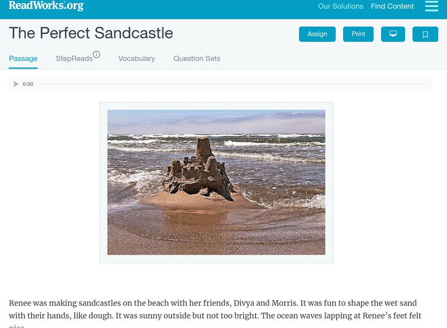Click the Assign button
447x328 pixels.
click(x=317, y=34)
